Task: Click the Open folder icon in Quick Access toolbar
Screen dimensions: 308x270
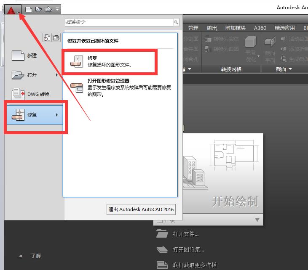Action: click(x=39, y=9)
